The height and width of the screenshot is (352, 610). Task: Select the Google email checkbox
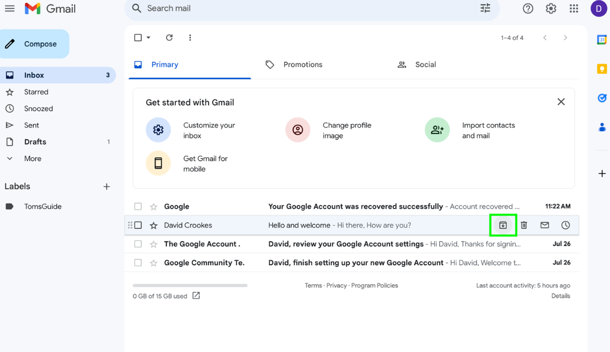(x=138, y=206)
